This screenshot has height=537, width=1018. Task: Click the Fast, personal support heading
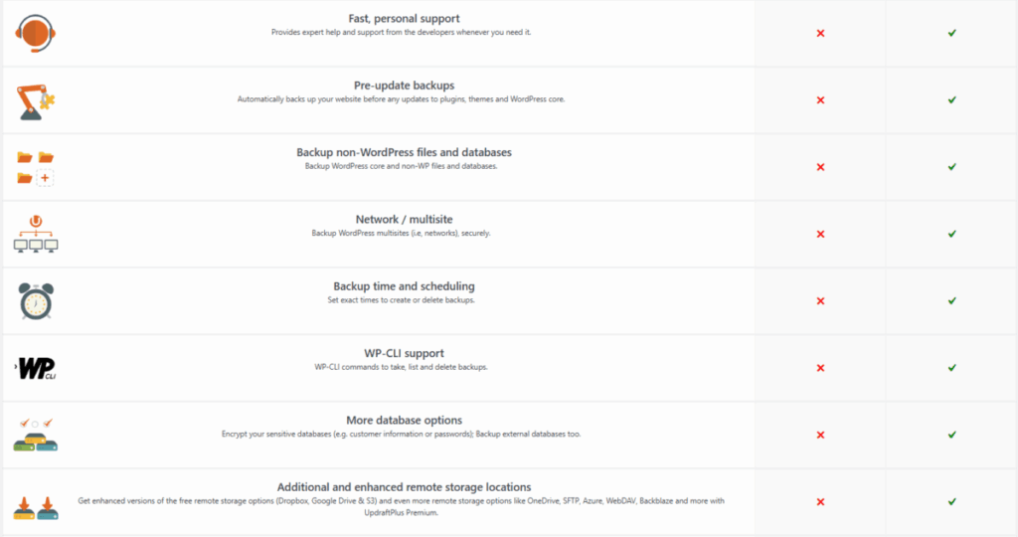point(404,19)
